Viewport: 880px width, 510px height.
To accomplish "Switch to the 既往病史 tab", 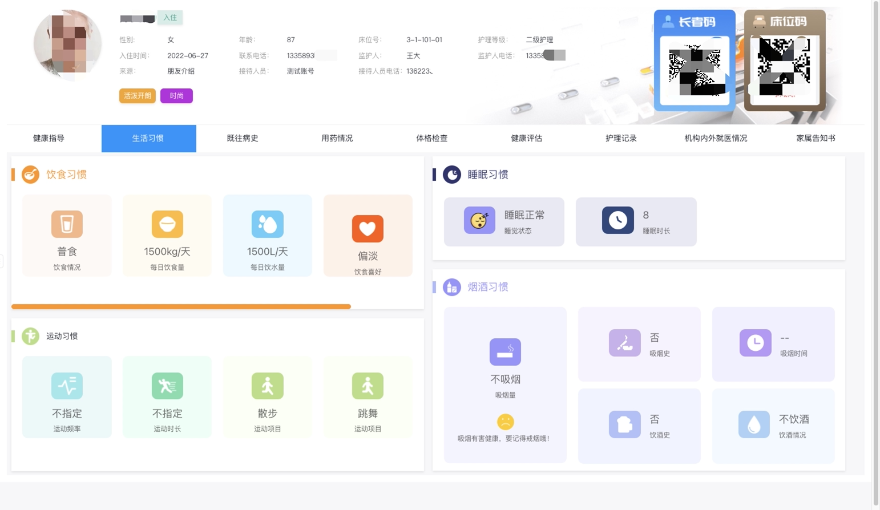I will (x=243, y=138).
